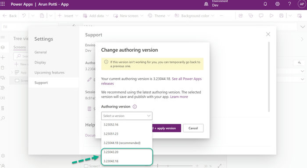
Task: Click the Variables sidebar icon
Action: [3, 98]
